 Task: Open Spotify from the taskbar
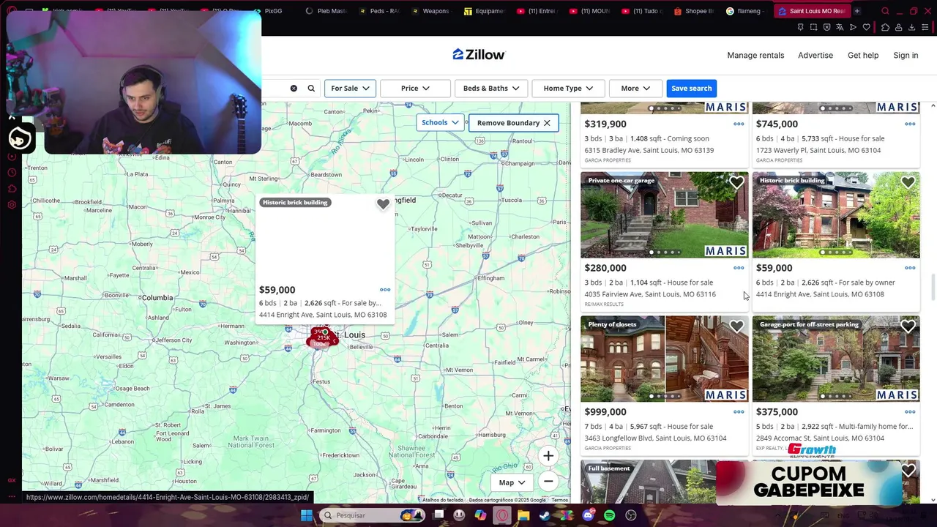pyautogui.click(x=609, y=515)
